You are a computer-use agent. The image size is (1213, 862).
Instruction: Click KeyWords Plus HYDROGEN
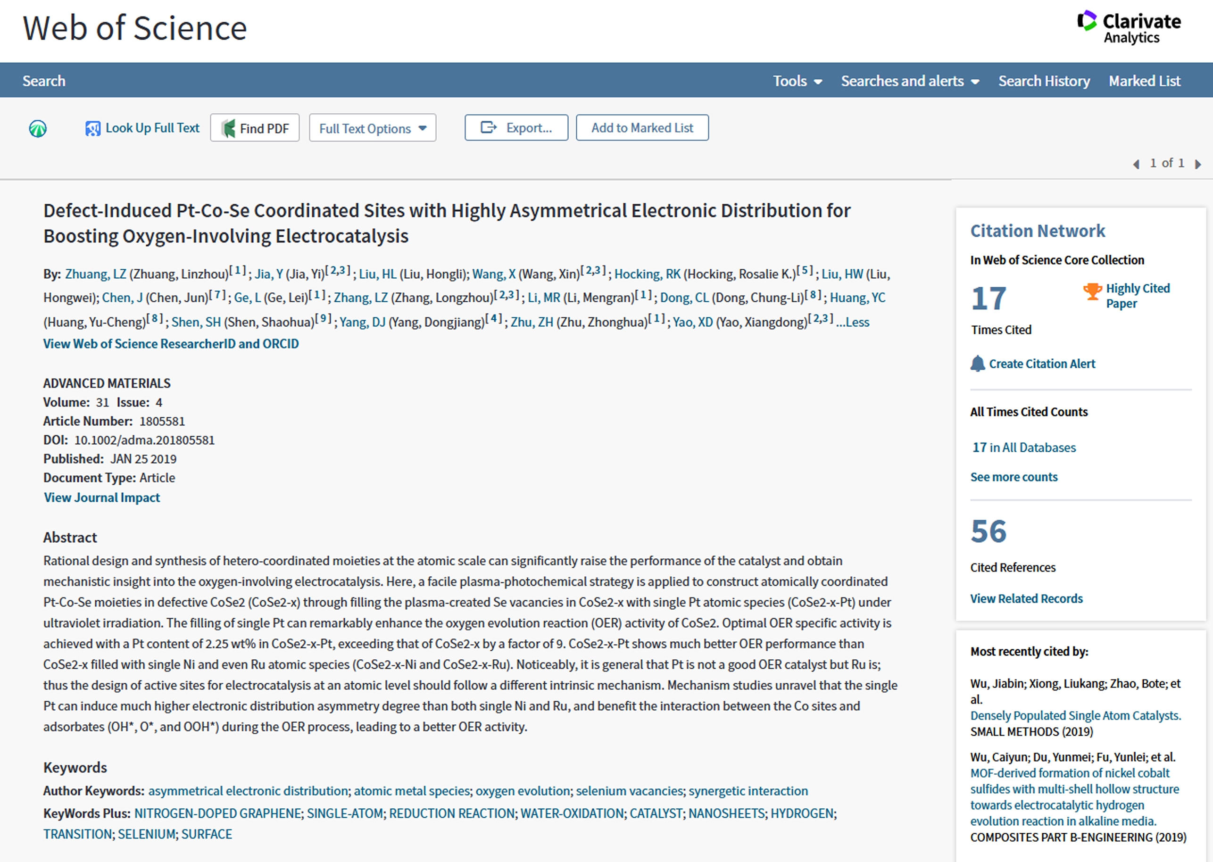[802, 814]
